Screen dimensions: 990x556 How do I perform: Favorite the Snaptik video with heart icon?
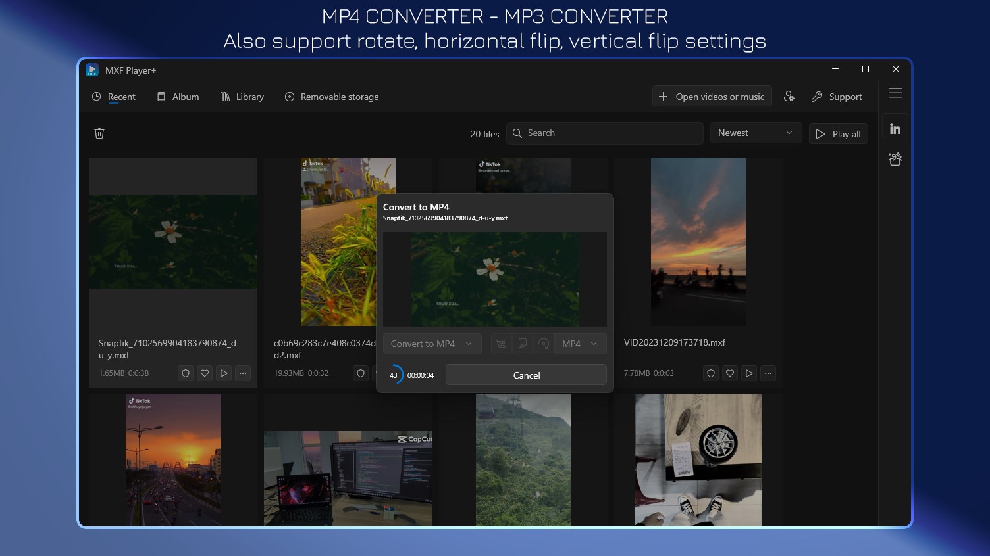(x=205, y=373)
